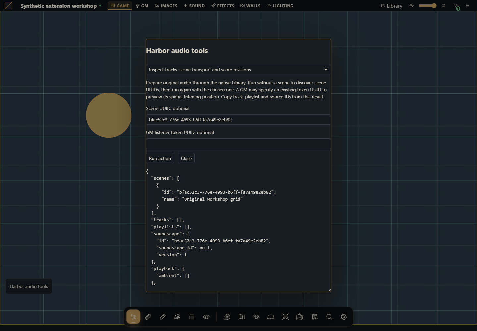Click the "soundscape_id": null line
This screenshot has height=331, width=477.
coord(184,248)
